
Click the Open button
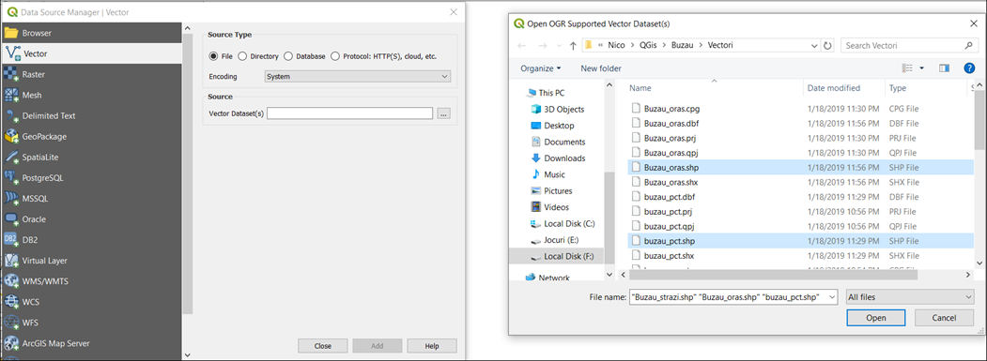pos(875,318)
